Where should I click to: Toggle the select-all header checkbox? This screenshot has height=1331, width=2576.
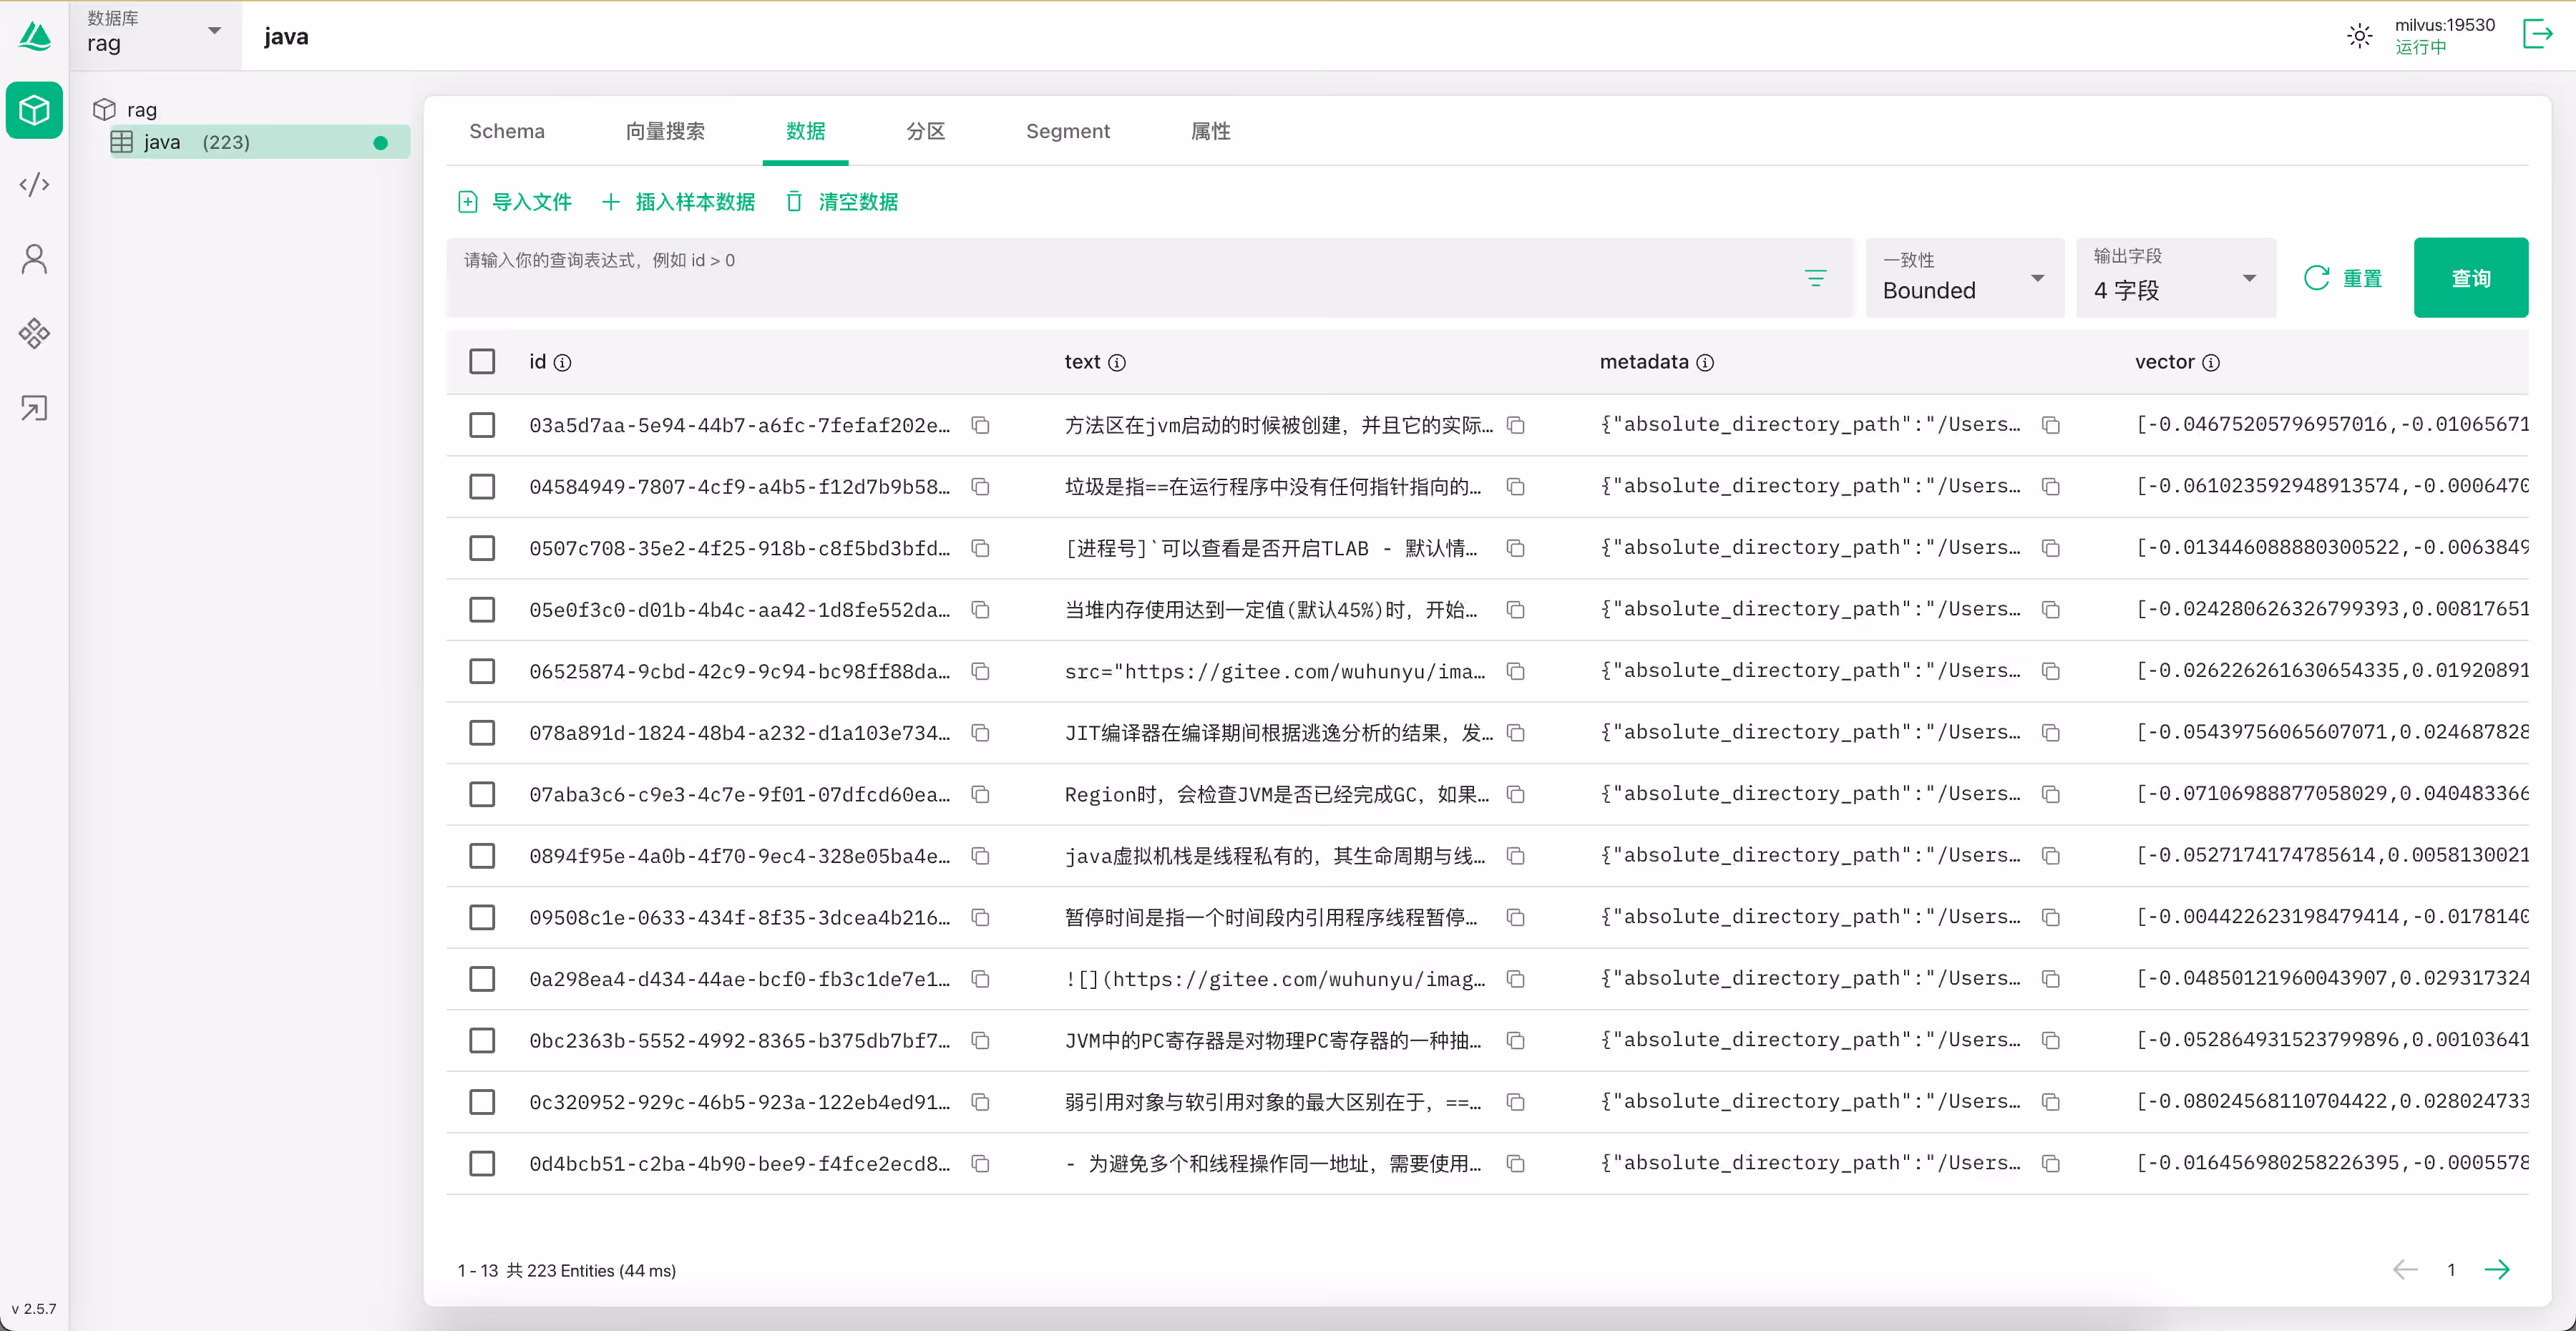pos(482,361)
